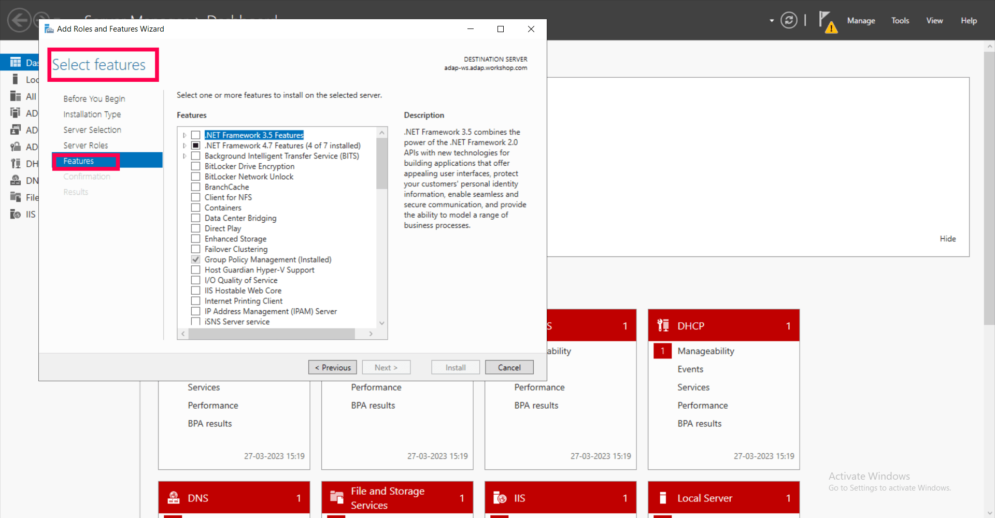This screenshot has width=995, height=518.
Task: Expand the Background Intelligent Transfer Service node
Action: point(185,155)
